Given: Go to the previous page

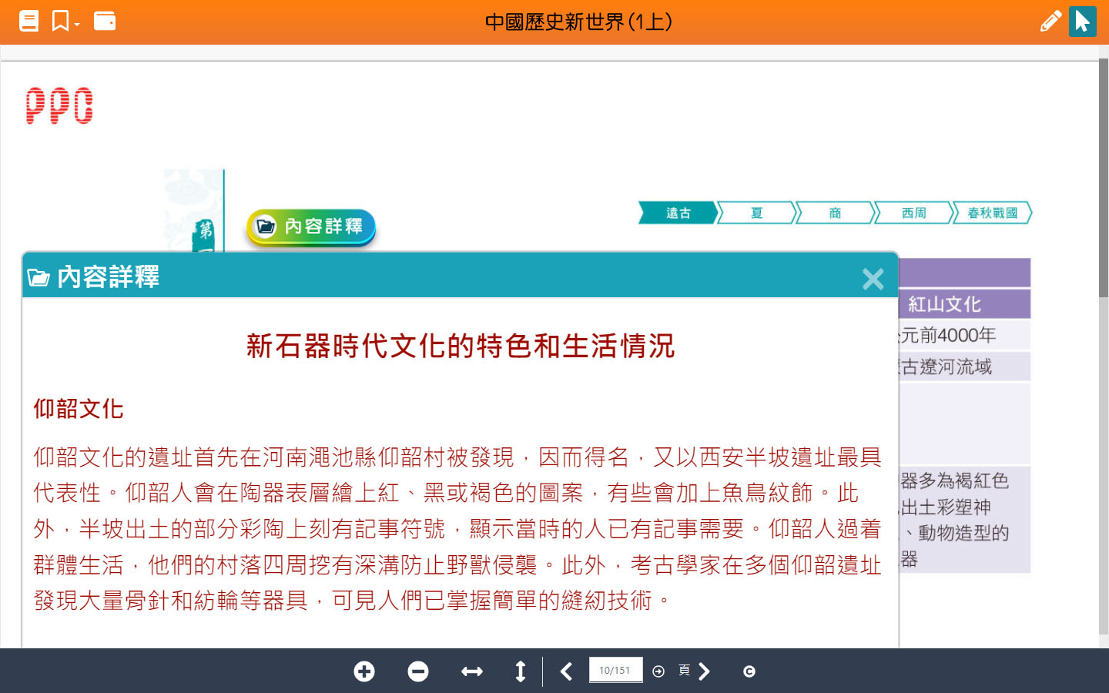Looking at the screenshot, I should [566, 671].
